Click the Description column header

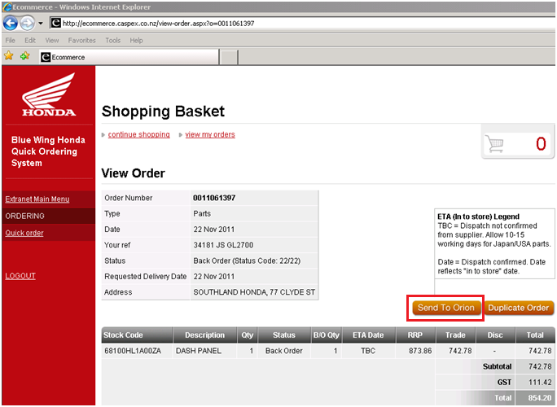point(204,335)
